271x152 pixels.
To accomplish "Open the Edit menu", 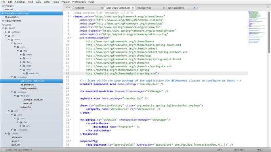I will coord(10,2).
